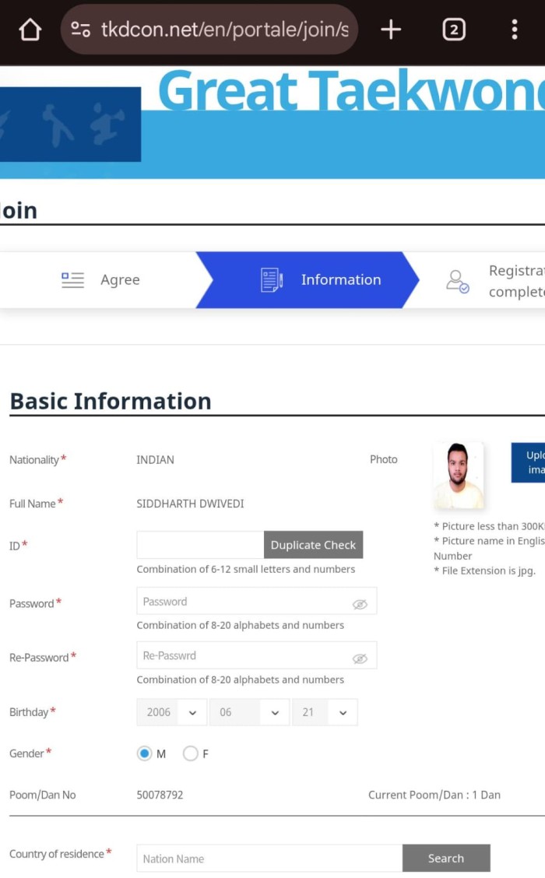Tap the browser home icon
Image resolution: width=545 pixels, height=878 pixels.
point(30,30)
